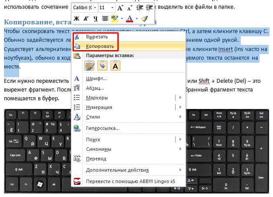Apply yellow text highlight color
This screenshot has width=273, height=197.
pyautogui.click(x=115, y=18)
